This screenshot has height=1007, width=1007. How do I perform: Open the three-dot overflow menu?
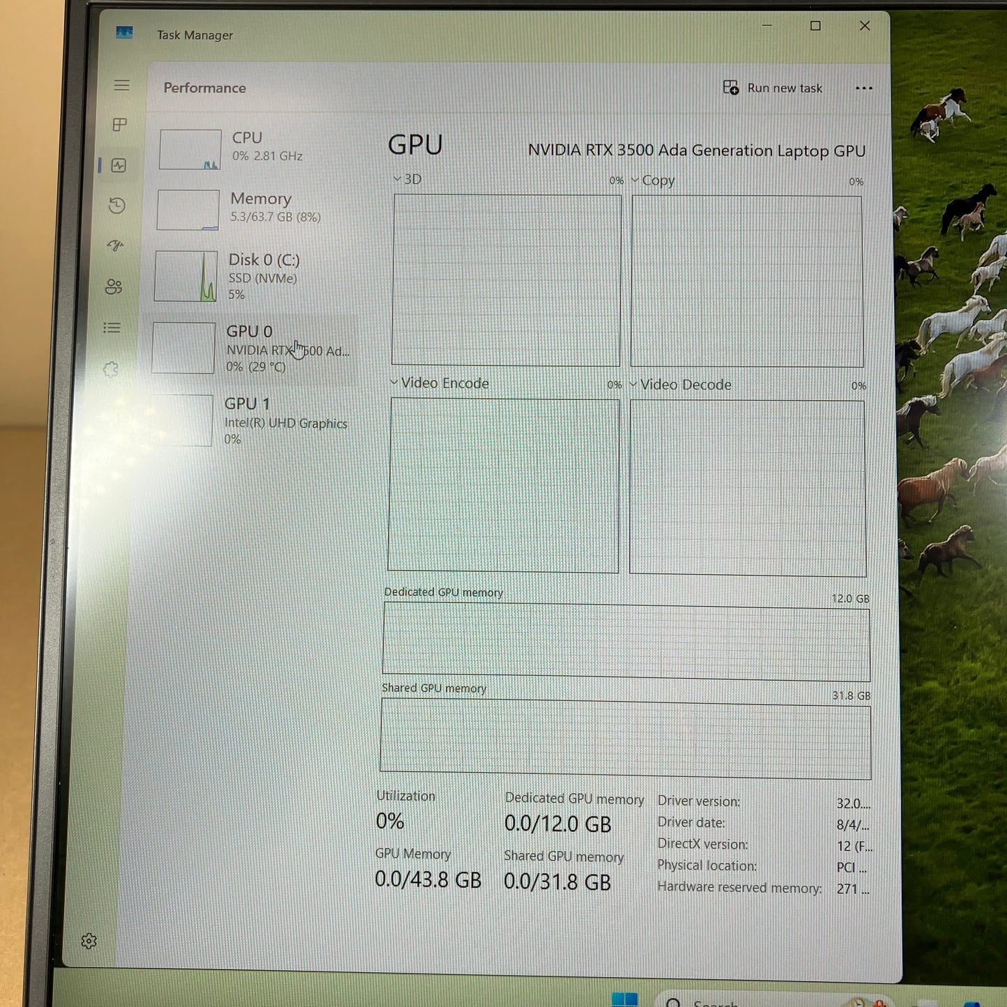(x=864, y=88)
